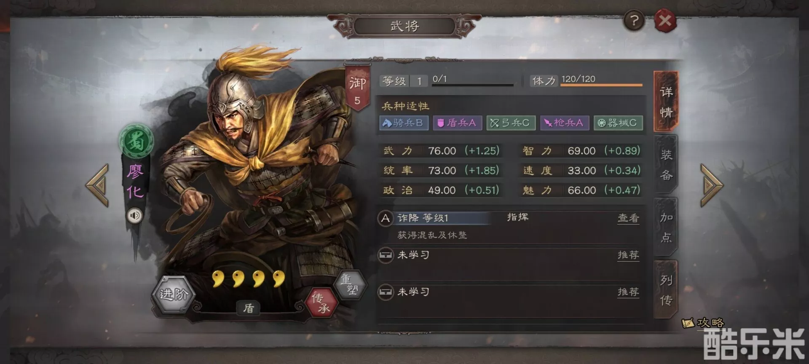Click the 重塑 hexagon button
The width and height of the screenshot is (809, 364).
coord(349,284)
